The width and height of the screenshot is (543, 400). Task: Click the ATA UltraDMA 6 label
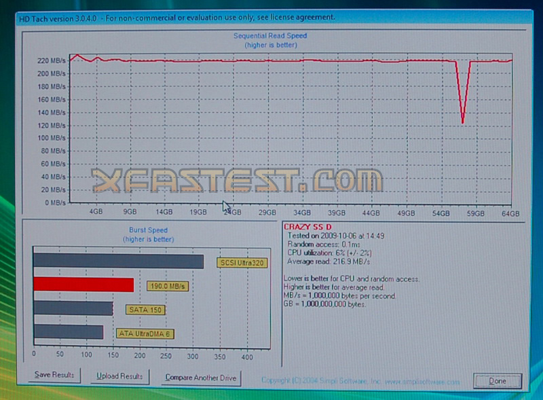(145, 334)
